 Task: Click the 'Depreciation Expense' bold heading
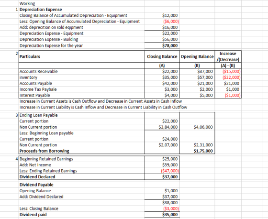click(x=41, y=10)
